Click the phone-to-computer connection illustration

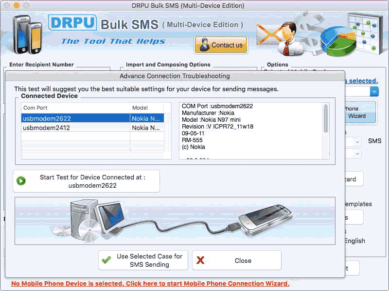tap(175, 220)
